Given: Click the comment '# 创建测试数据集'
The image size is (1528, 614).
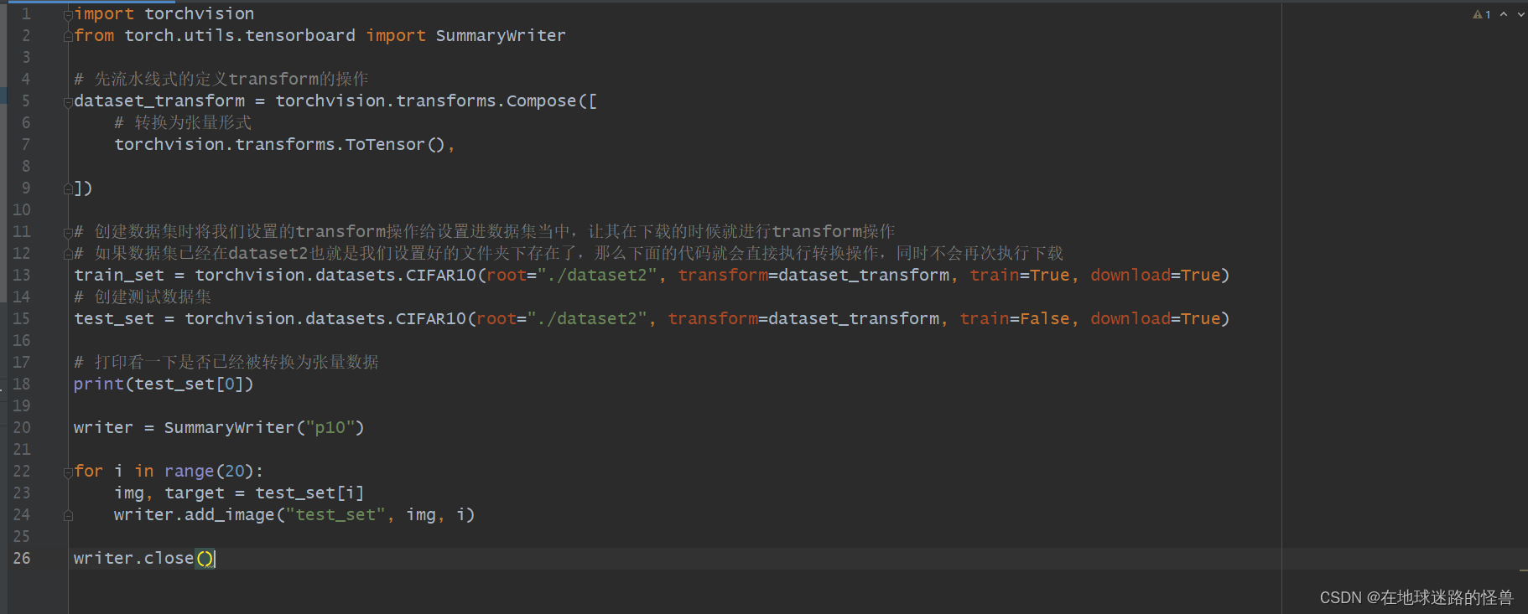Looking at the screenshot, I should click(x=143, y=297).
